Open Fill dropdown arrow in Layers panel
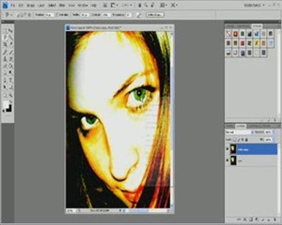Viewport: 282px width, 225px height. coord(274,139)
